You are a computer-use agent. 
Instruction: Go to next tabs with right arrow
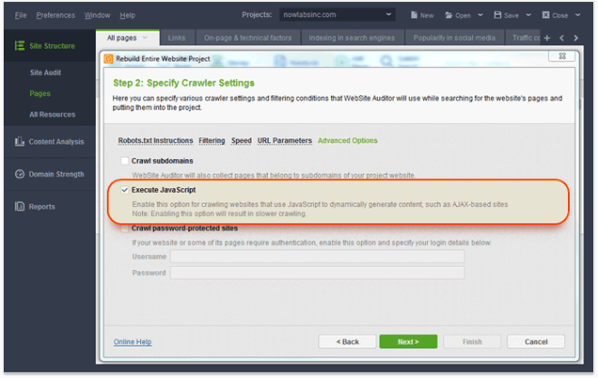pyautogui.click(x=575, y=38)
